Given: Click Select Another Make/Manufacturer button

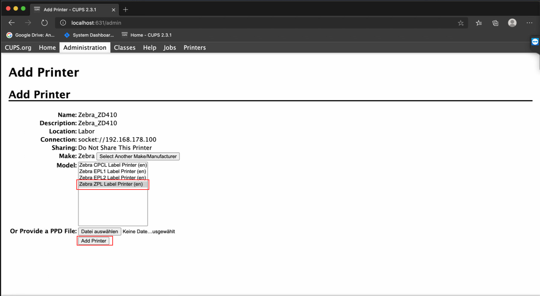Looking at the screenshot, I should click(138, 156).
